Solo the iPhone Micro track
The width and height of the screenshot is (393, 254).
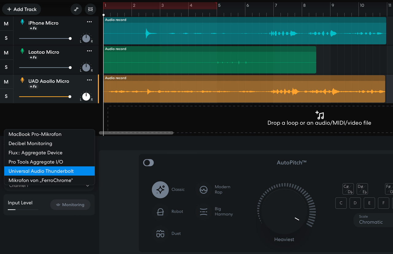tap(6, 38)
